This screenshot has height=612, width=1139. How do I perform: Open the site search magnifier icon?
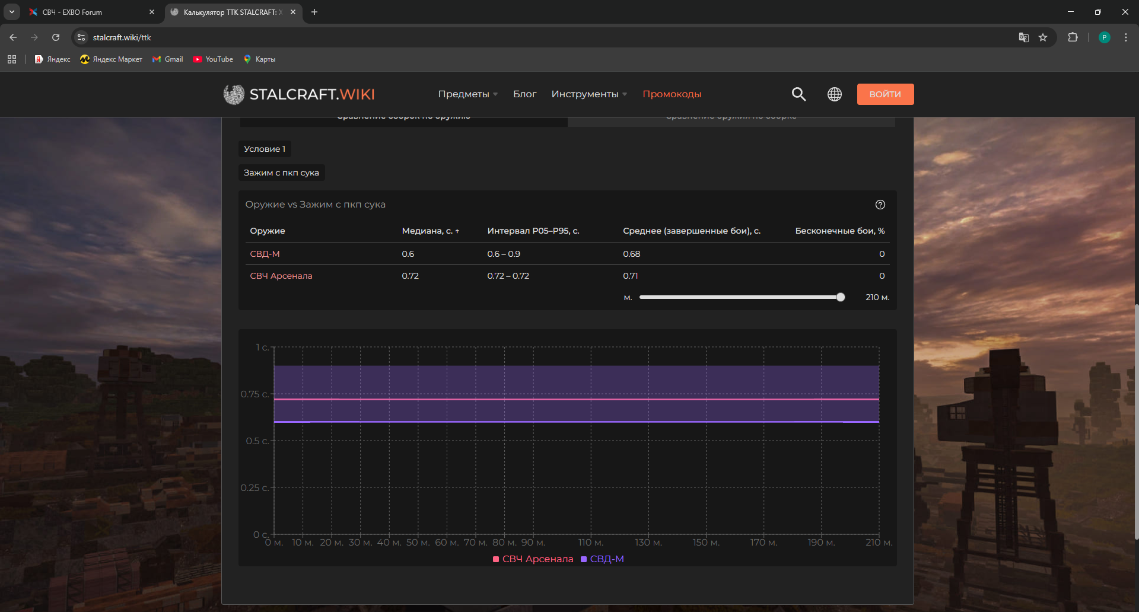coord(798,94)
